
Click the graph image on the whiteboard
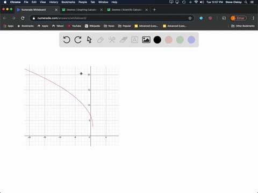tap(71, 106)
